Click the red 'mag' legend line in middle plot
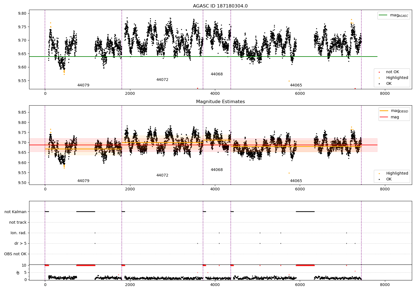416x291 pixels. (x=384, y=117)
